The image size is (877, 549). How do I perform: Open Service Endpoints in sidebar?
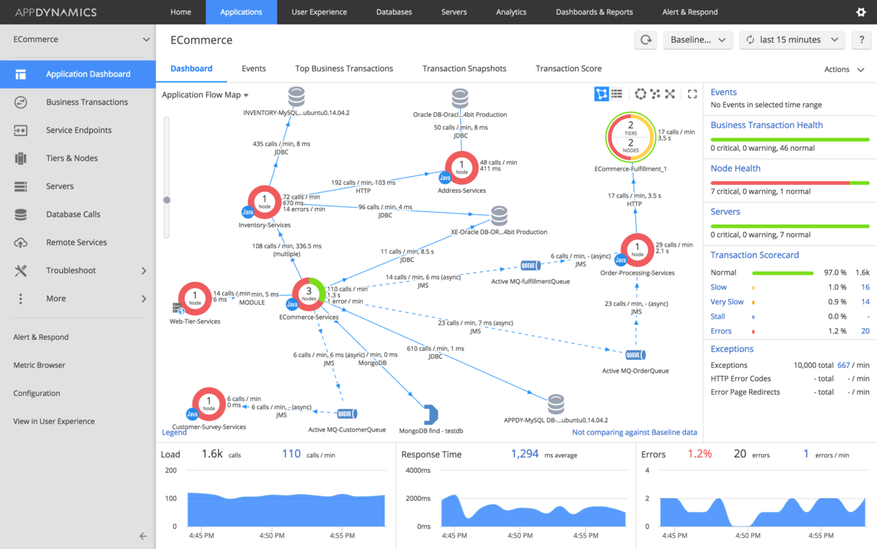pos(78,130)
